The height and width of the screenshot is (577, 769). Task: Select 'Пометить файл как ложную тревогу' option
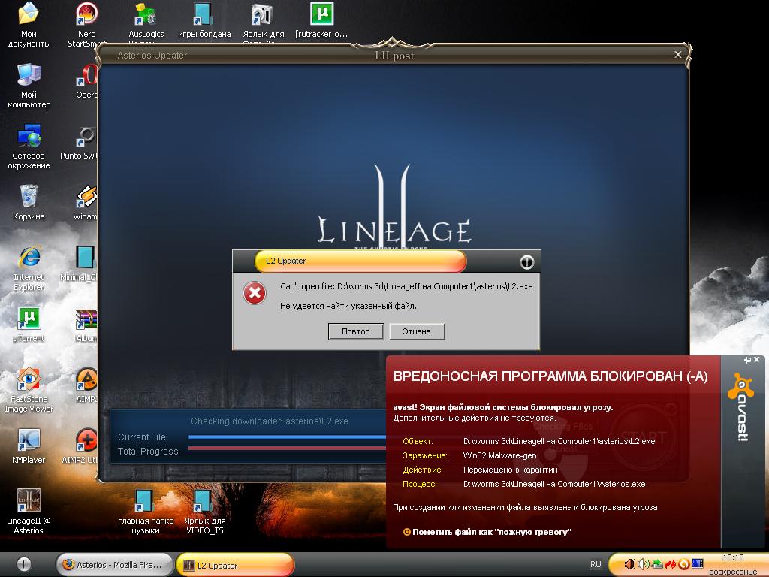click(x=487, y=532)
